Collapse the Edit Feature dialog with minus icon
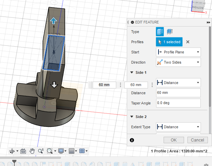This screenshot has width=212, height=166. 133,22
